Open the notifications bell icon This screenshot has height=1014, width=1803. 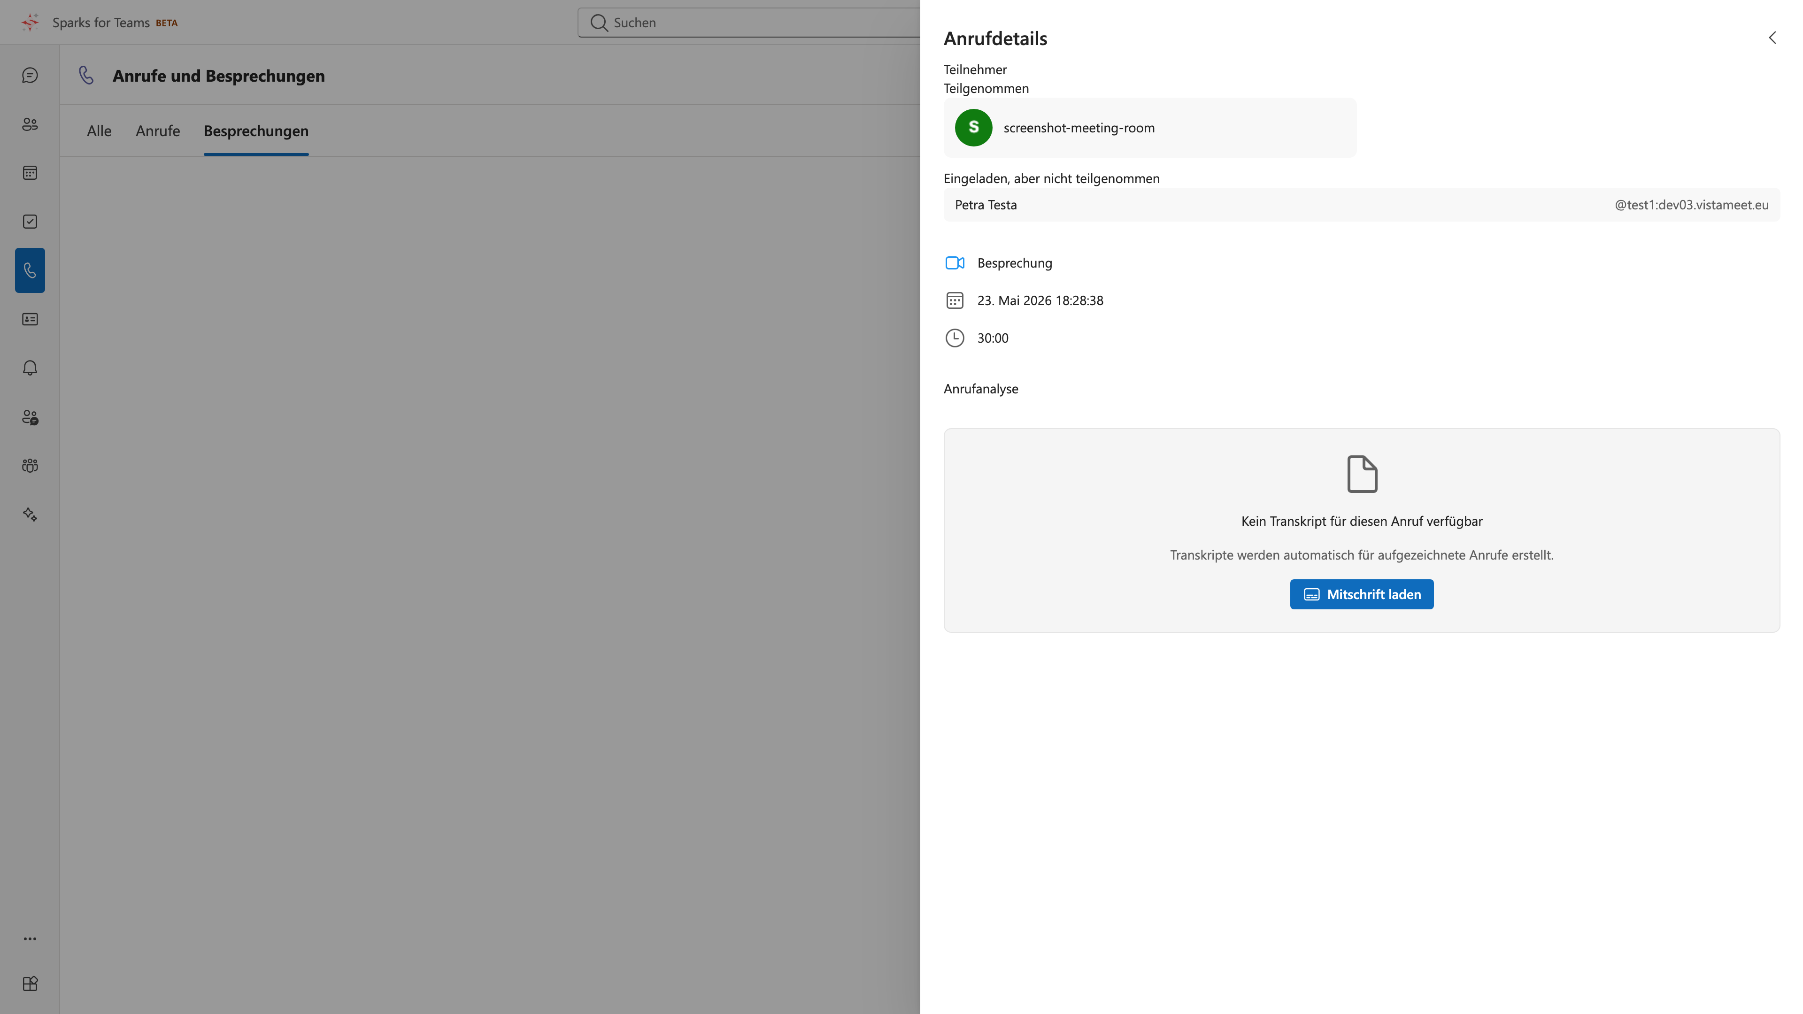[x=30, y=368]
